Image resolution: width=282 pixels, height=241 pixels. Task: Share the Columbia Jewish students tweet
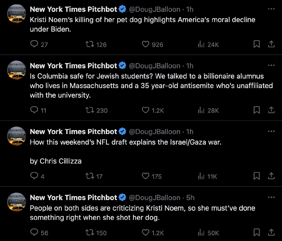point(271,110)
